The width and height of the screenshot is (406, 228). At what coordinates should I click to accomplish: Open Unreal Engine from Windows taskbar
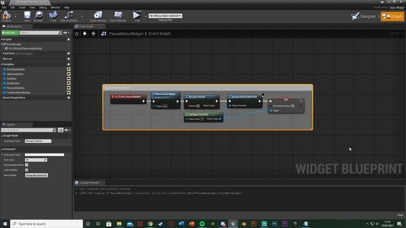click(x=233, y=224)
